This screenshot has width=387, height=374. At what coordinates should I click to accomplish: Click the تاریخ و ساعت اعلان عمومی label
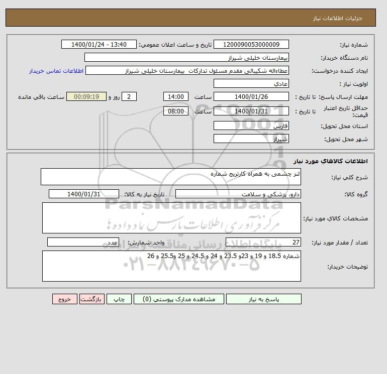[175, 45]
